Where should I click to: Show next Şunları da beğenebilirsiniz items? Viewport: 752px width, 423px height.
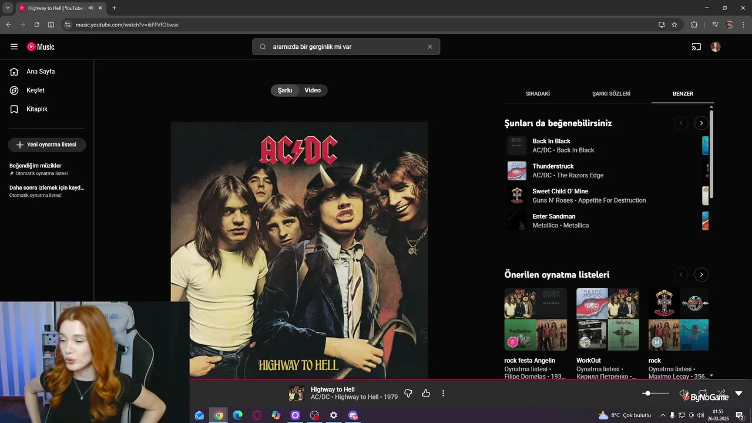(x=701, y=123)
